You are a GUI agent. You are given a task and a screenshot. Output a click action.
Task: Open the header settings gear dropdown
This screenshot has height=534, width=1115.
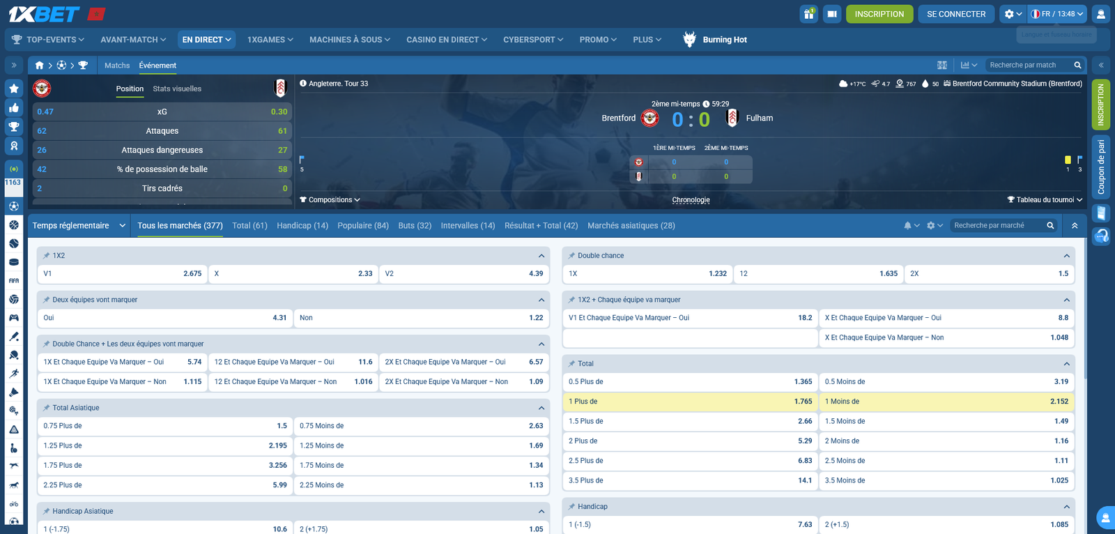tap(1013, 14)
